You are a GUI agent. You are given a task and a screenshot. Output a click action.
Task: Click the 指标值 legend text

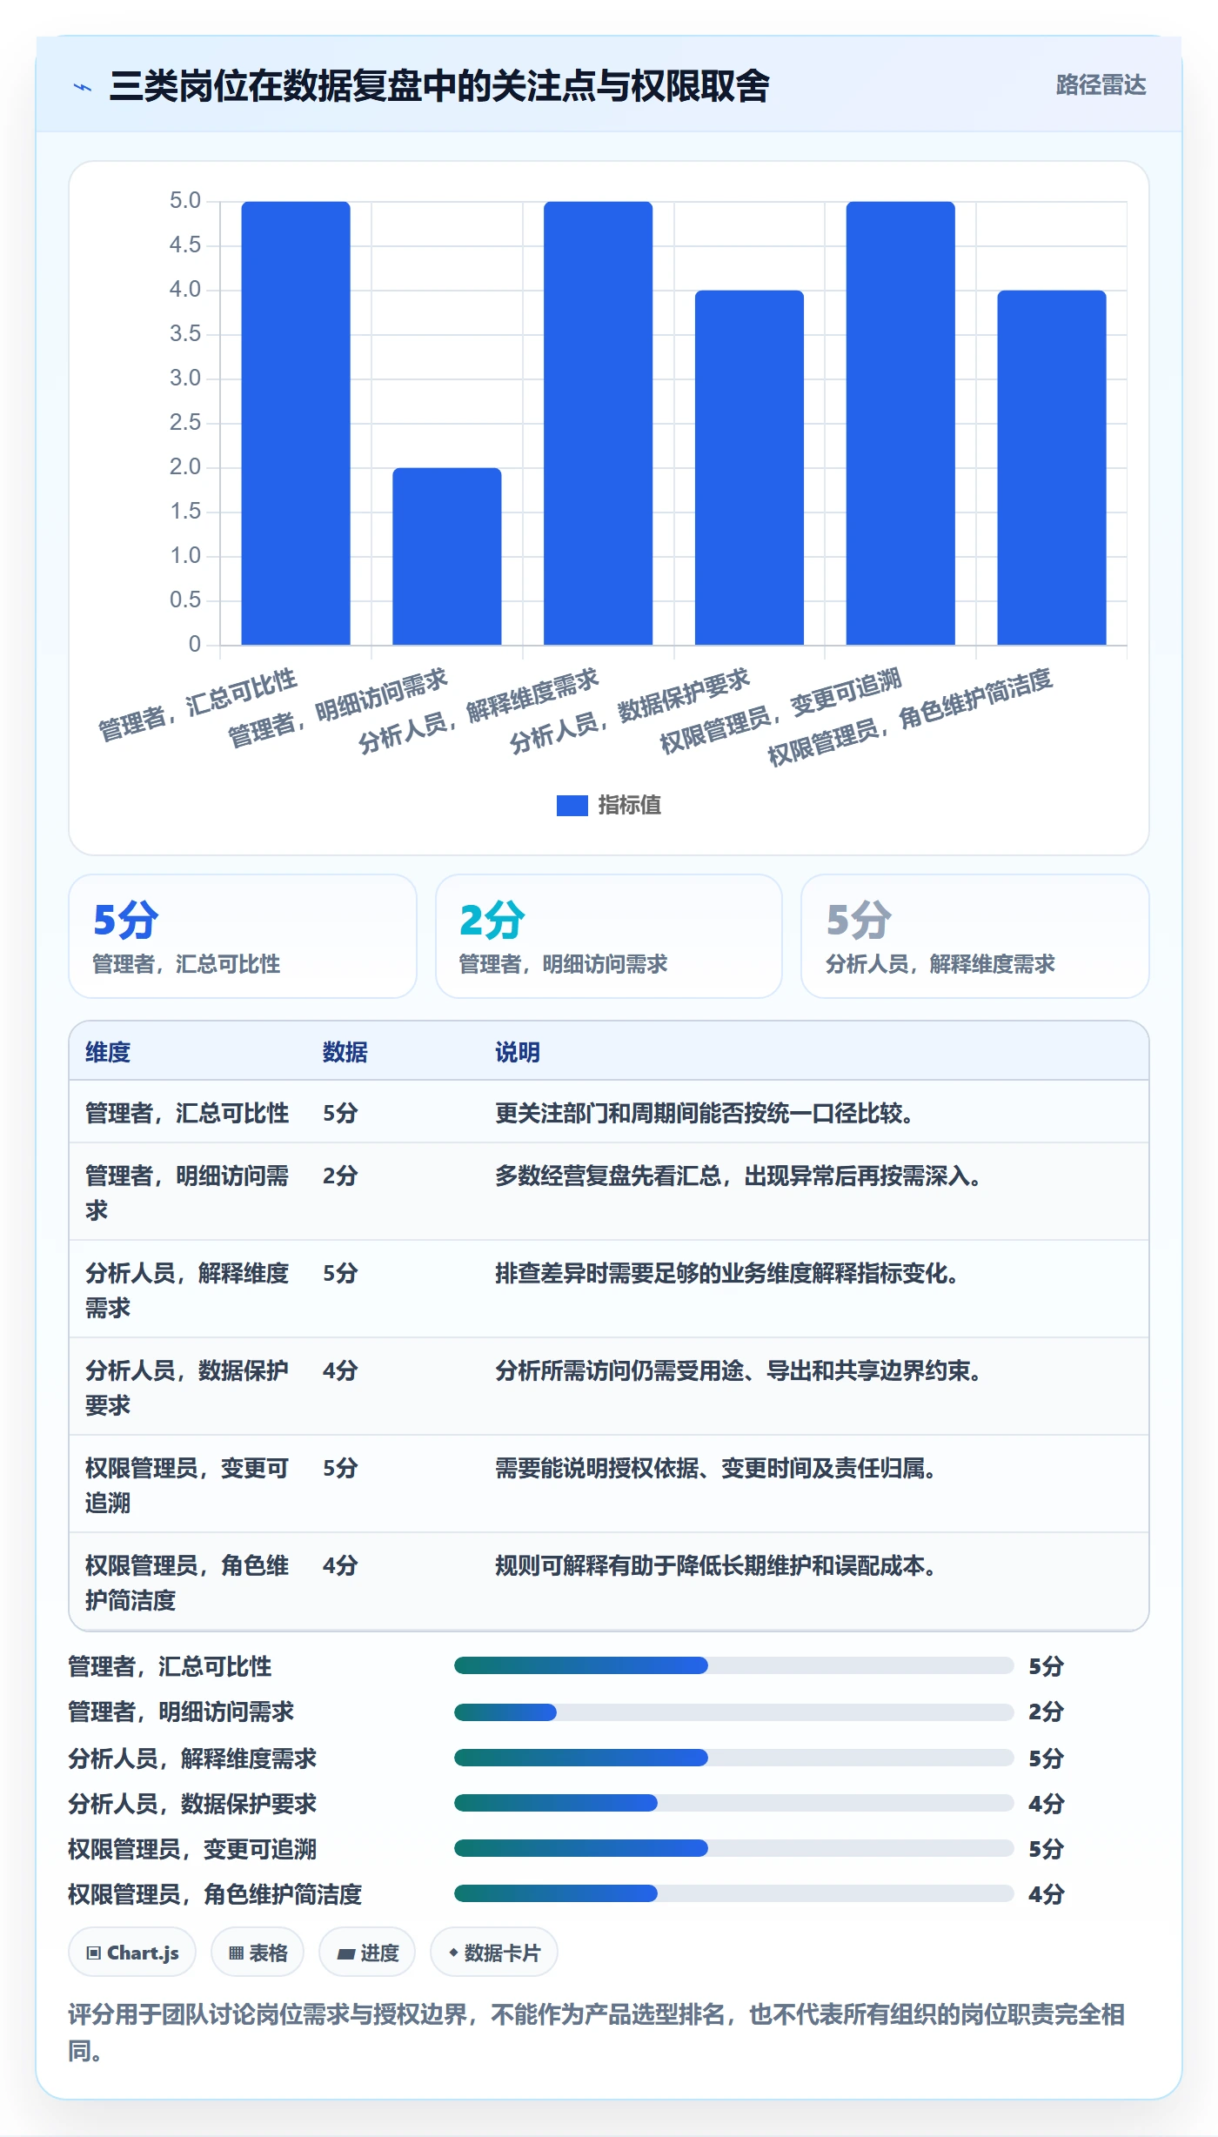point(629,806)
